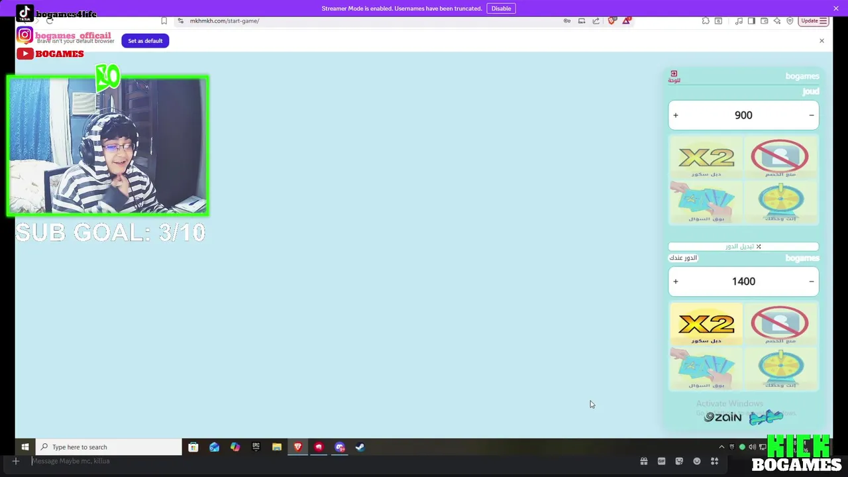Use joud's question cards helper
The width and height of the screenshot is (848, 477).
tap(706, 202)
